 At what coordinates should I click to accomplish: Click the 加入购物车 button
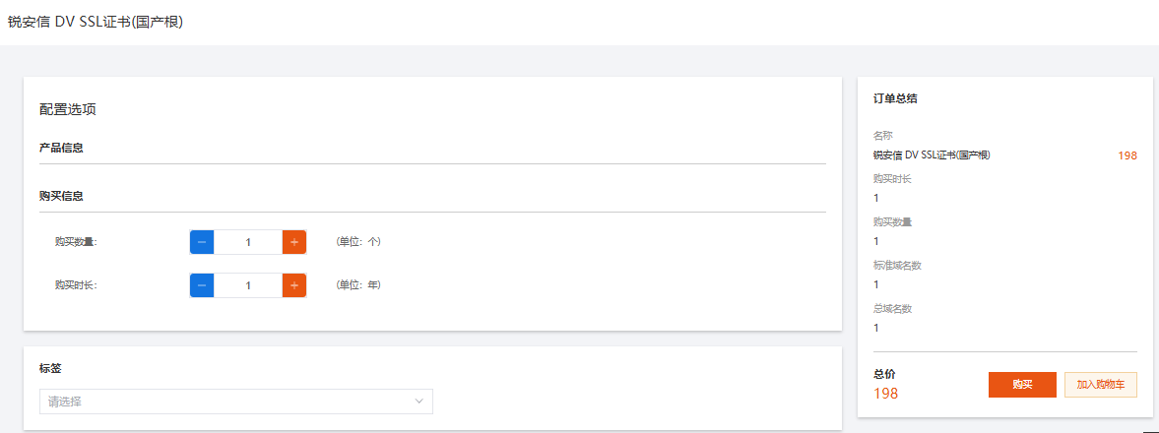(1100, 385)
